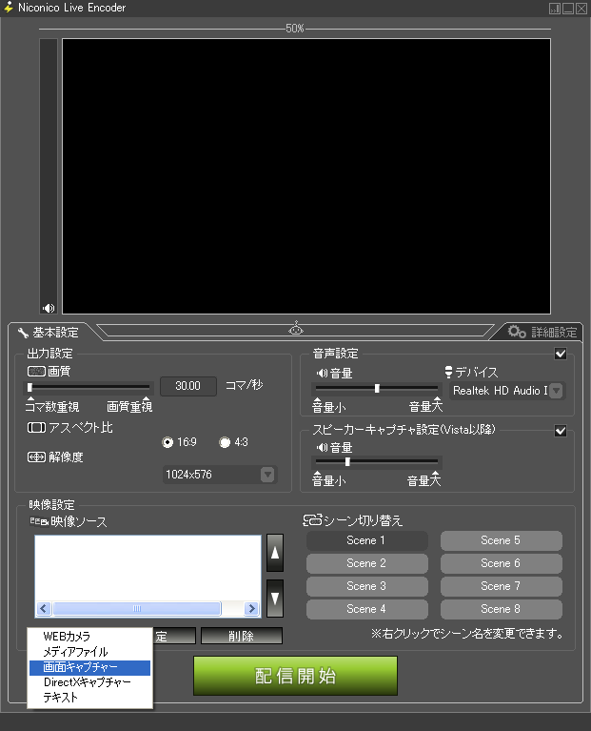Screen dimensions: 591x731
Task: Switch to Scene 6
Action: (x=502, y=563)
